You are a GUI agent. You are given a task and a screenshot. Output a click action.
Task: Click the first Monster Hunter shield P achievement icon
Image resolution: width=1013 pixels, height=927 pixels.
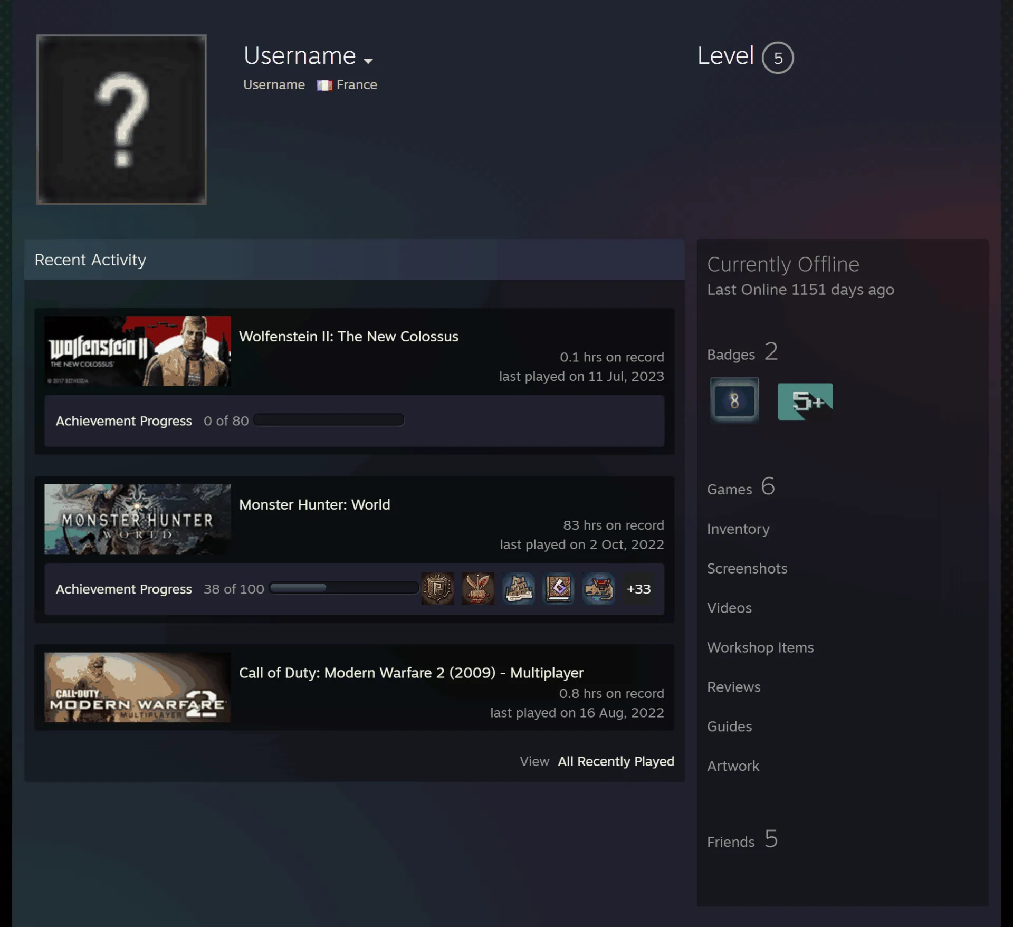pos(437,588)
